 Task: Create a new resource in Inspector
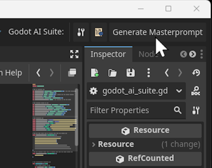95,73
